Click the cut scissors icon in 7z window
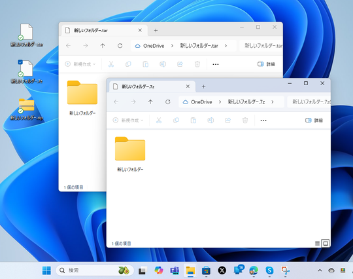The image size is (353, 279). click(x=159, y=121)
